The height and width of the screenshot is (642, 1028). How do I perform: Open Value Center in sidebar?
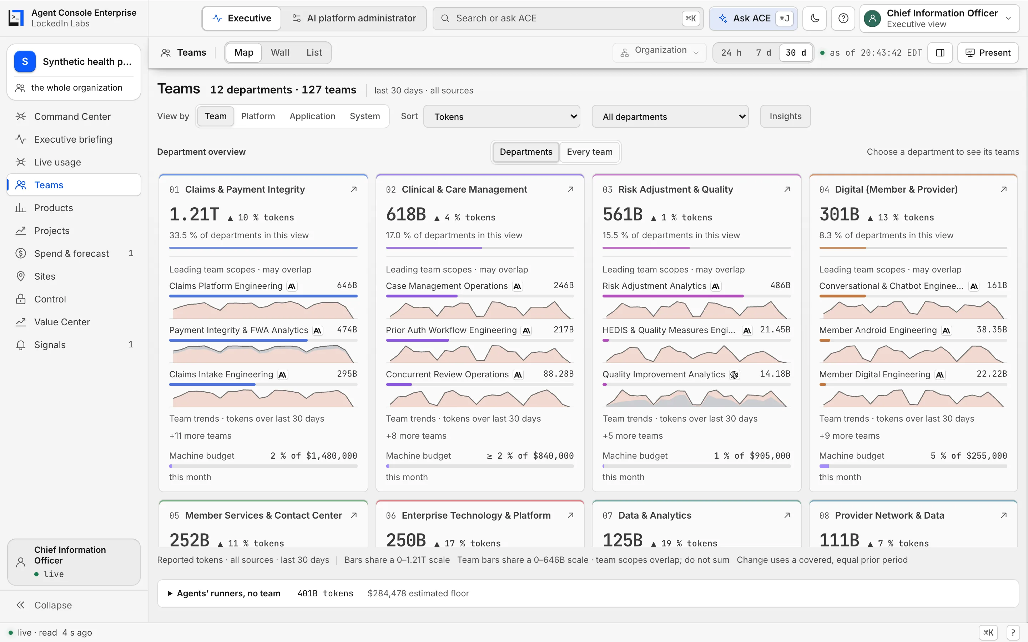74,322
